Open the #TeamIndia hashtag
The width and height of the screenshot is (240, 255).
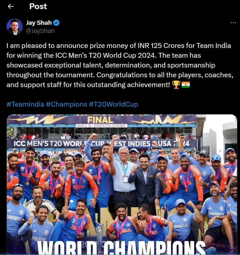[x=25, y=104]
